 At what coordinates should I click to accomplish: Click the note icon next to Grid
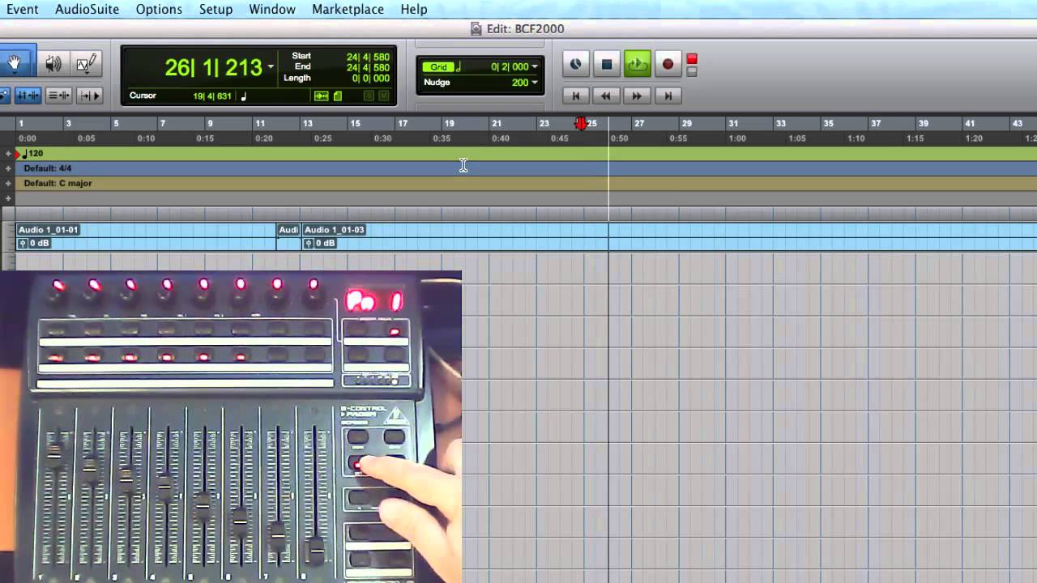(458, 67)
